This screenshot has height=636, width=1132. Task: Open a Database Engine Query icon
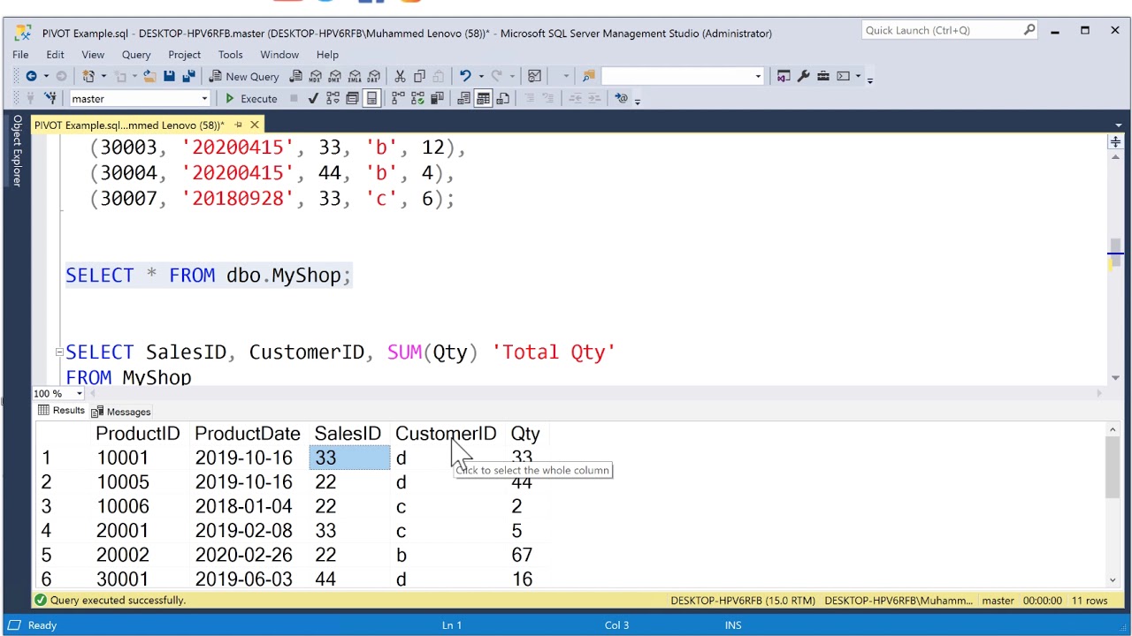coord(296,76)
